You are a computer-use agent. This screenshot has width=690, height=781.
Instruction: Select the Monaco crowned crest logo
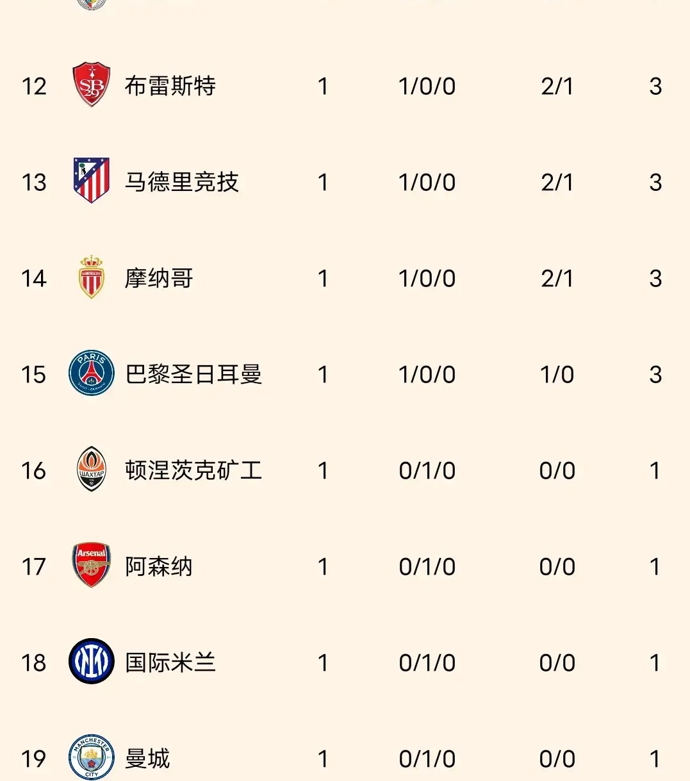pos(91,277)
